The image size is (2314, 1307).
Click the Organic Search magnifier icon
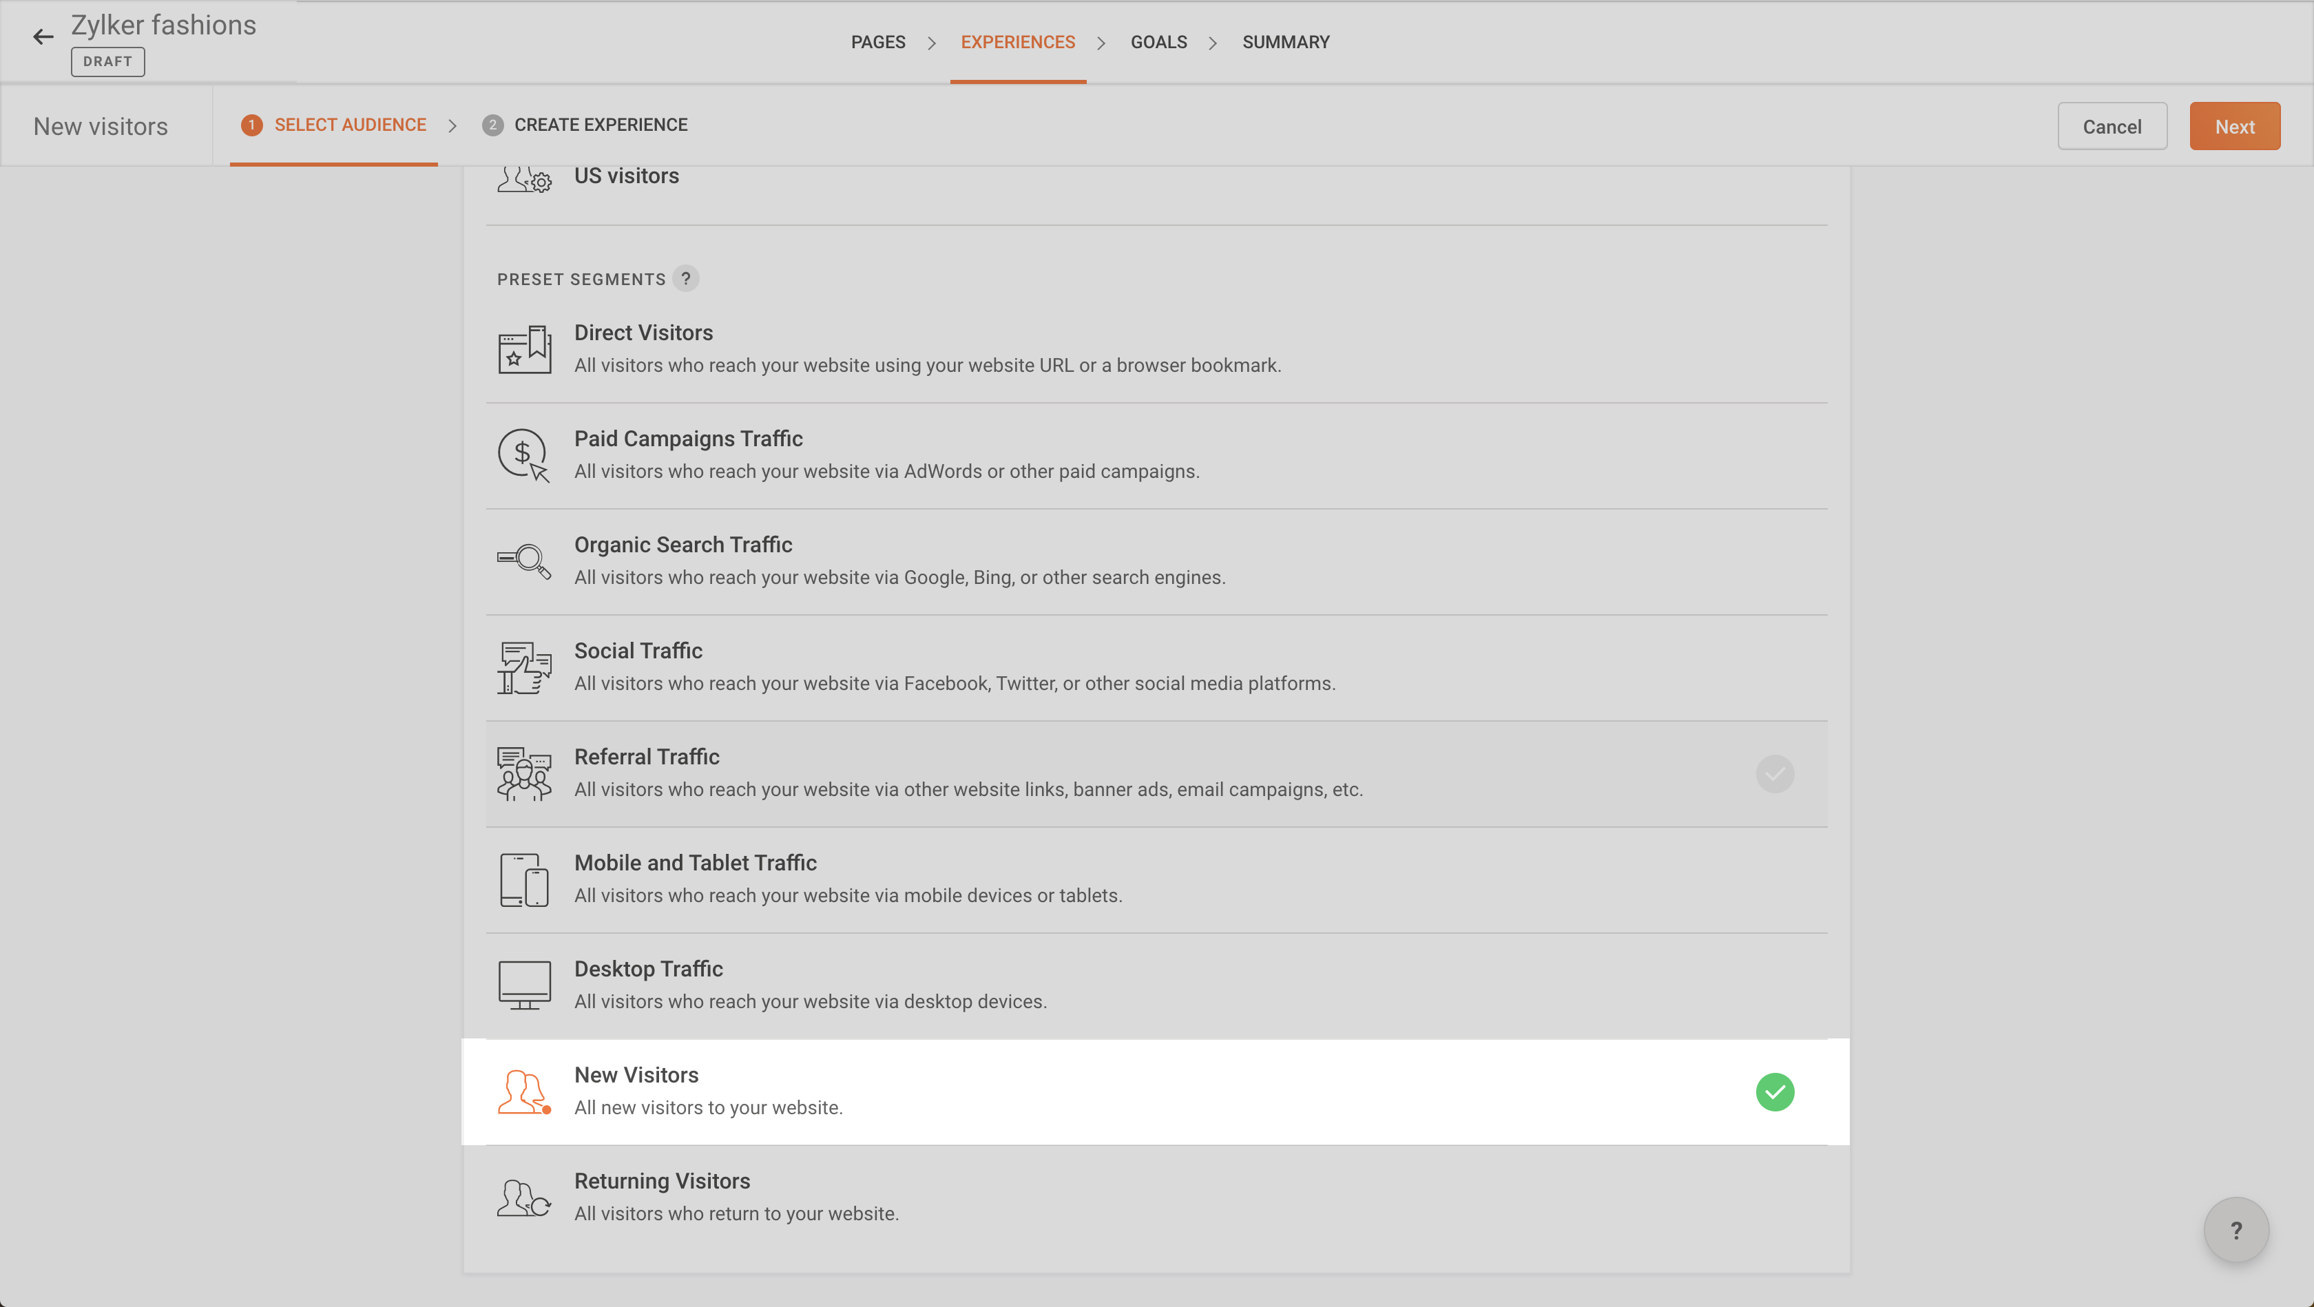[525, 561]
